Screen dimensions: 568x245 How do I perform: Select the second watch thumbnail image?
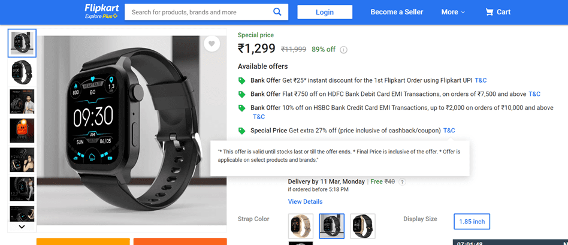click(x=22, y=72)
